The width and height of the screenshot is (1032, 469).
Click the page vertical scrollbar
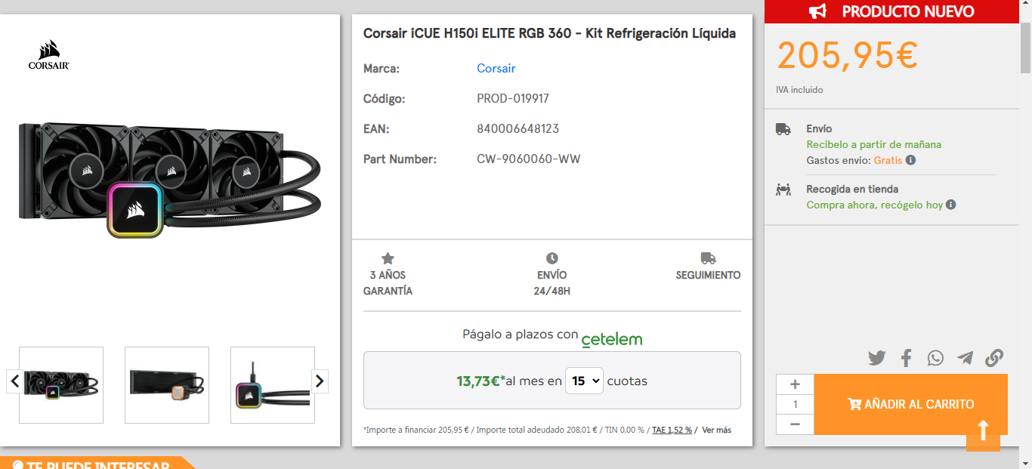pyautogui.click(x=1025, y=227)
